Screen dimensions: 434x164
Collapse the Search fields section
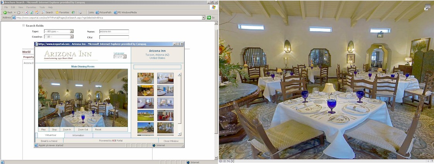(24, 26)
